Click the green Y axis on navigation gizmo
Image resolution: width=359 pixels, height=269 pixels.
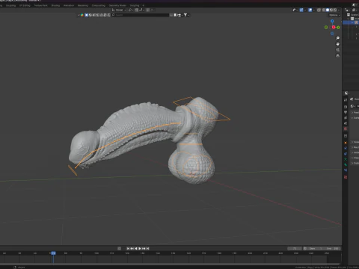(338, 28)
